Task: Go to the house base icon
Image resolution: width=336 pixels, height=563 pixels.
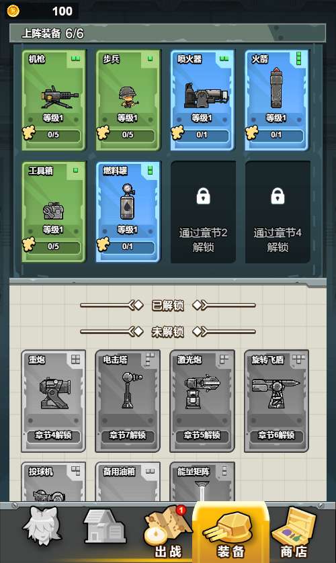Action: [x=104, y=527]
